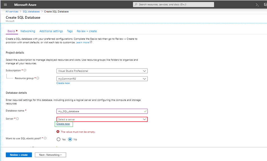267x161 pixels.
Task: Click the Server field info icon
Action: point(18,119)
